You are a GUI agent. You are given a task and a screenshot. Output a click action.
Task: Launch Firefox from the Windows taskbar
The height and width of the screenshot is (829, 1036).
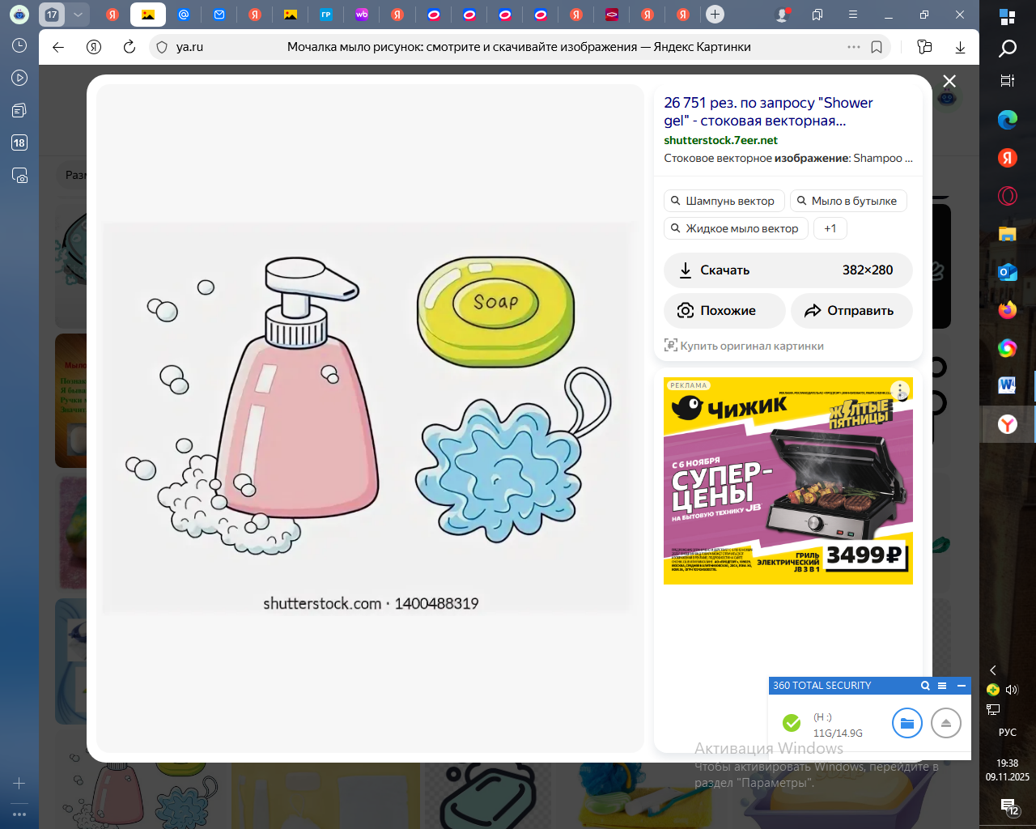point(1007,310)
